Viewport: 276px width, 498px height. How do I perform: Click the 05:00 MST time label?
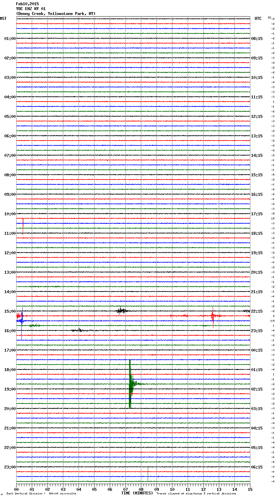[x=10, y=117]
